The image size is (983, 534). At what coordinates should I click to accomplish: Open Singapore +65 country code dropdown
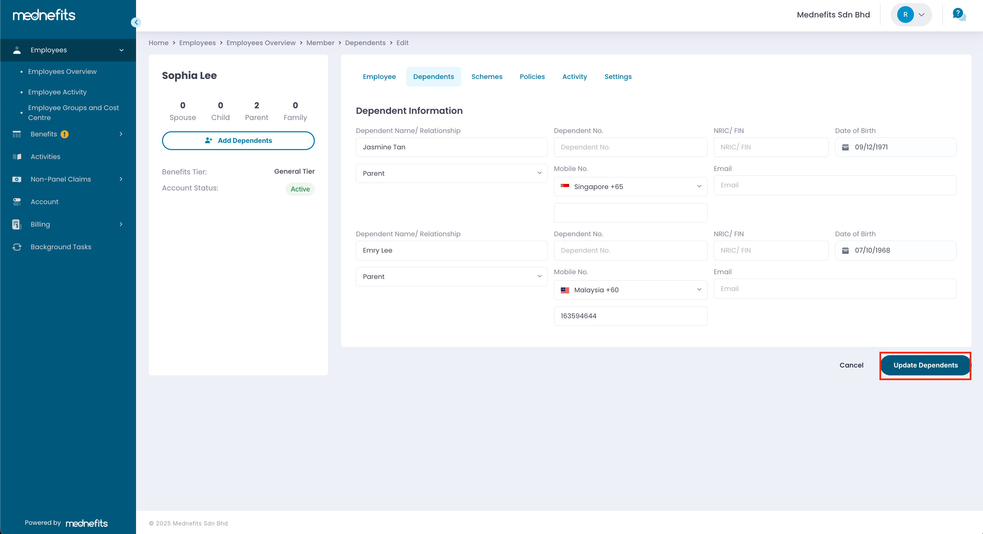(630, 187)
